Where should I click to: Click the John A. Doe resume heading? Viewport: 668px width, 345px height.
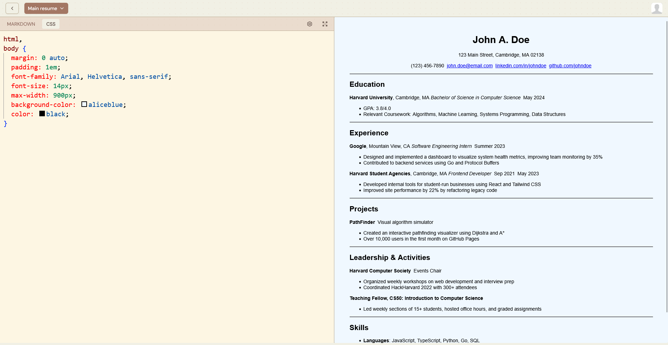click(501, 40)
